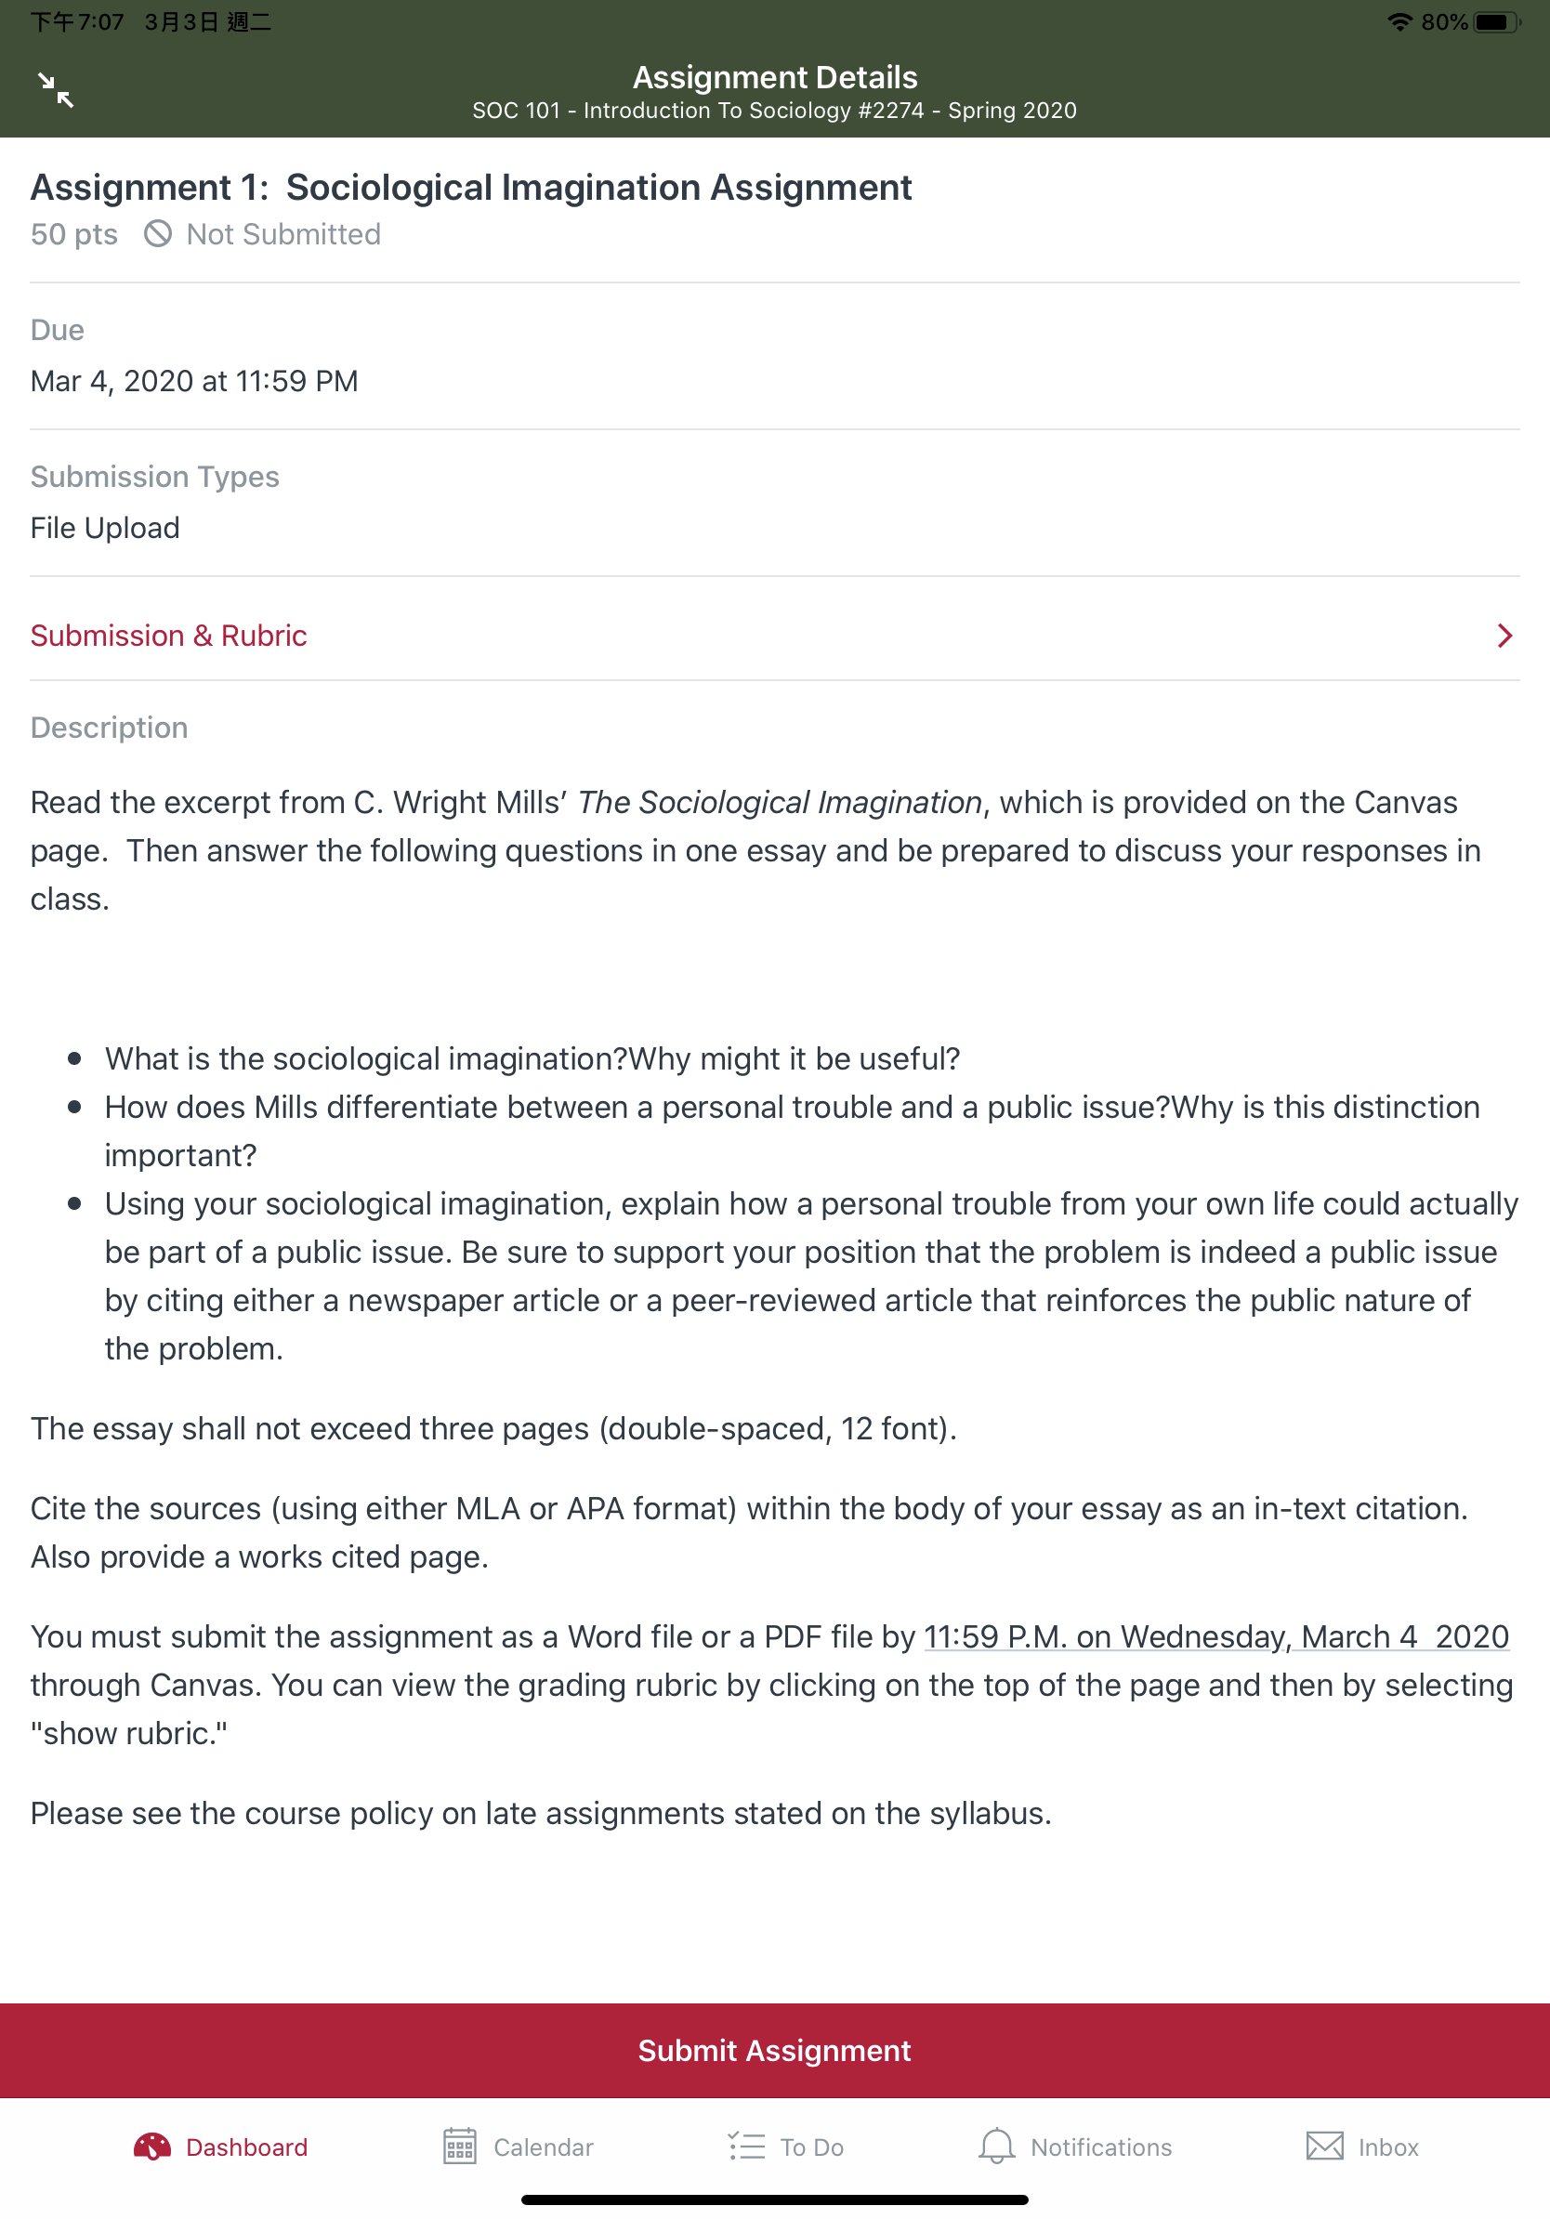
Task: Tap the Wi-Fi status icon
Action: [1399, 22]
